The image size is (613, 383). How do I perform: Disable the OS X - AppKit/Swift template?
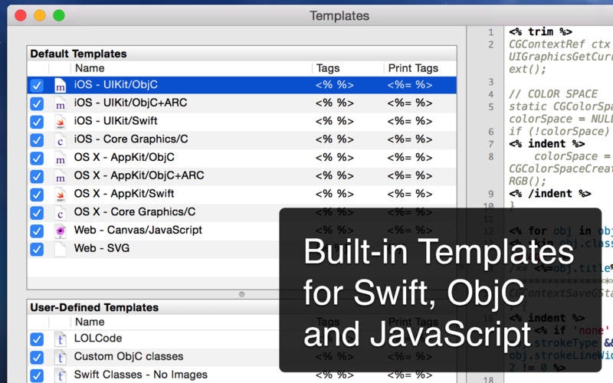pyautogui.click(x=37, y=195)
